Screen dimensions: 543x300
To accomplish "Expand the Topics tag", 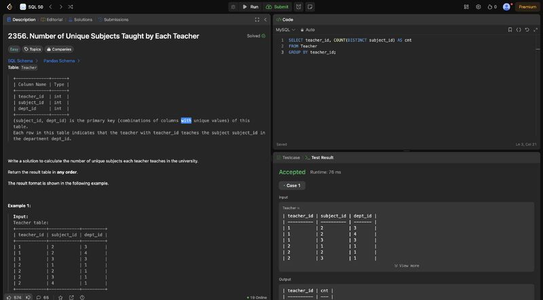I will tap(33, 49).
